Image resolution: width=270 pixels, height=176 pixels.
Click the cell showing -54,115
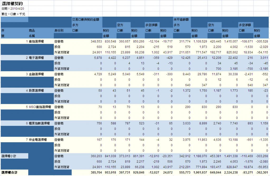pos(263,52)
